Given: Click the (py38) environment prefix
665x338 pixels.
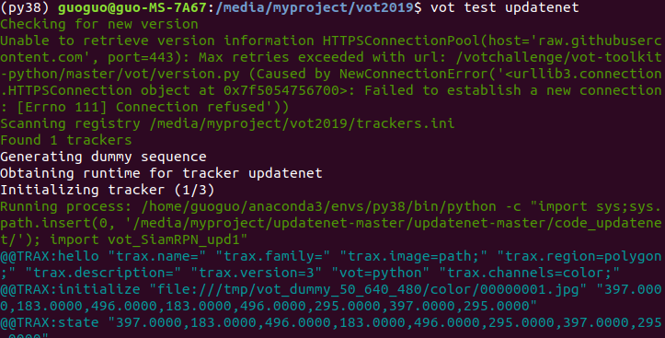Looking at the screenshot, I should click(25, 7).
